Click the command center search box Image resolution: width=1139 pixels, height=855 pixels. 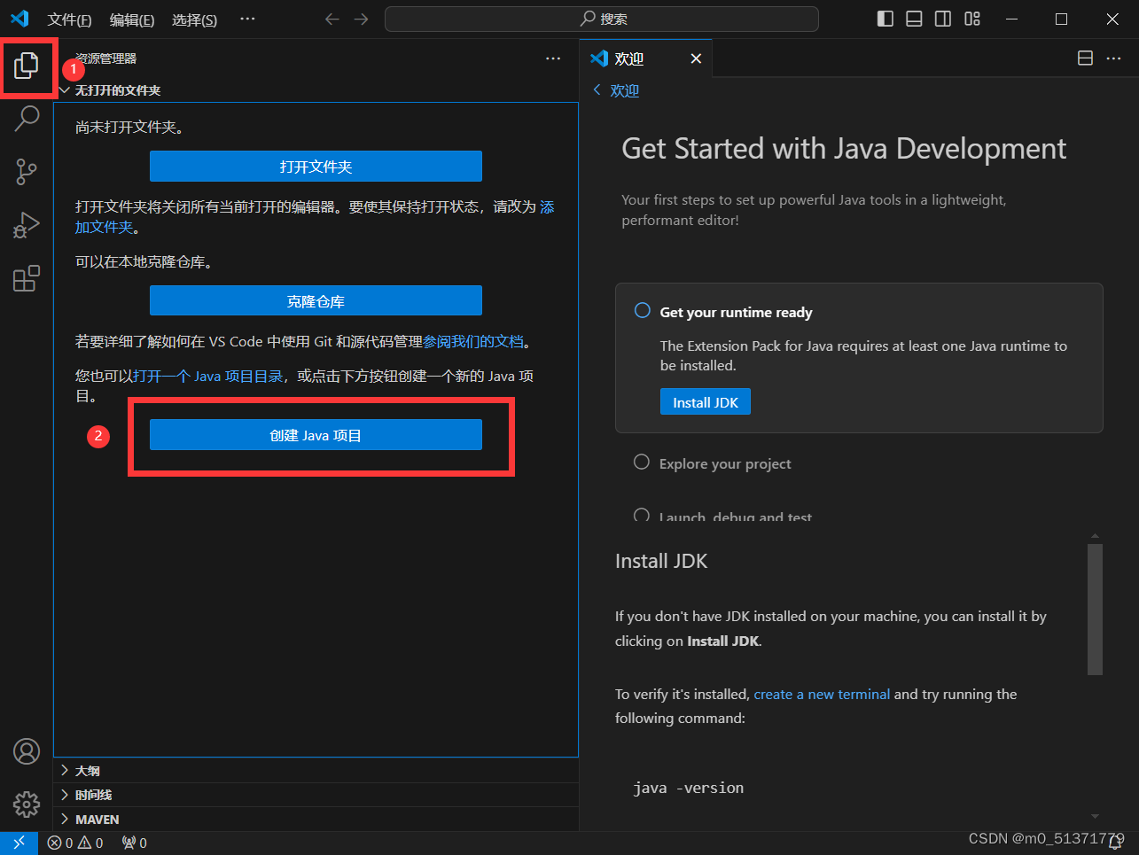(602, 19)
